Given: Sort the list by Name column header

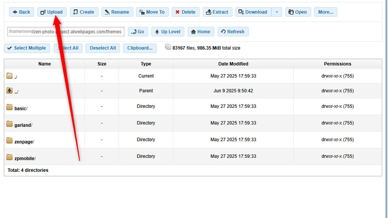Looking at the screenshot, I should [45, 64].
